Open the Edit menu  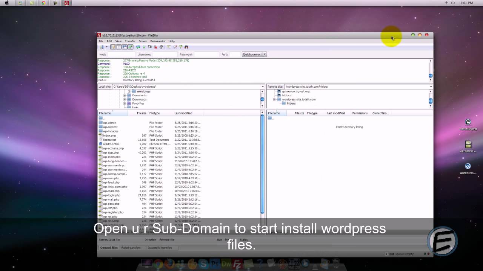109,41
